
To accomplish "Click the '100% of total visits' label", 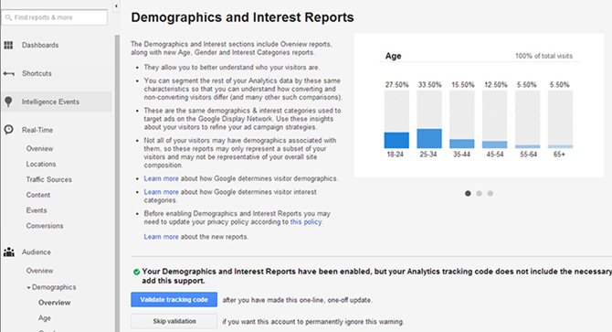I will (543, 56).
